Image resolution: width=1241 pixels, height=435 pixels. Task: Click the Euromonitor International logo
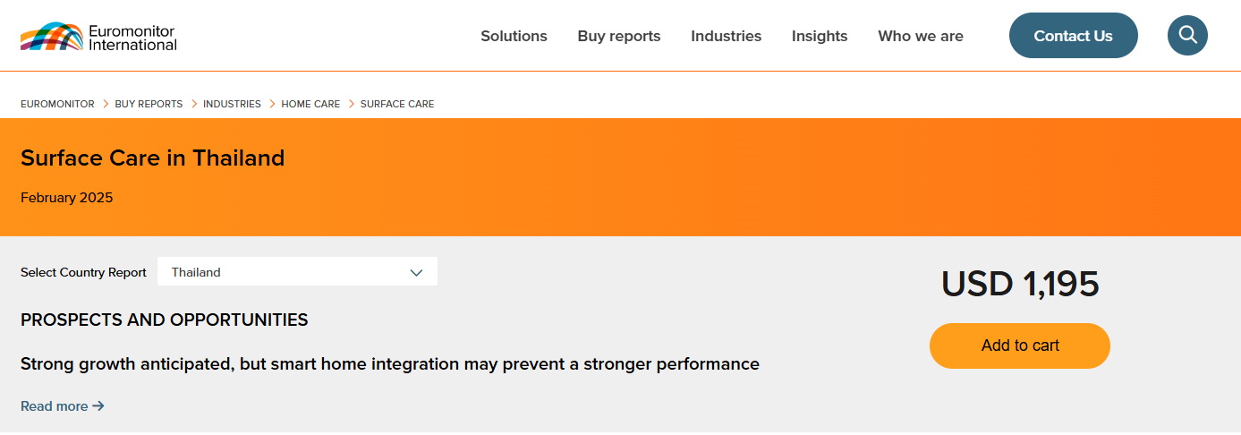(98, 37)
